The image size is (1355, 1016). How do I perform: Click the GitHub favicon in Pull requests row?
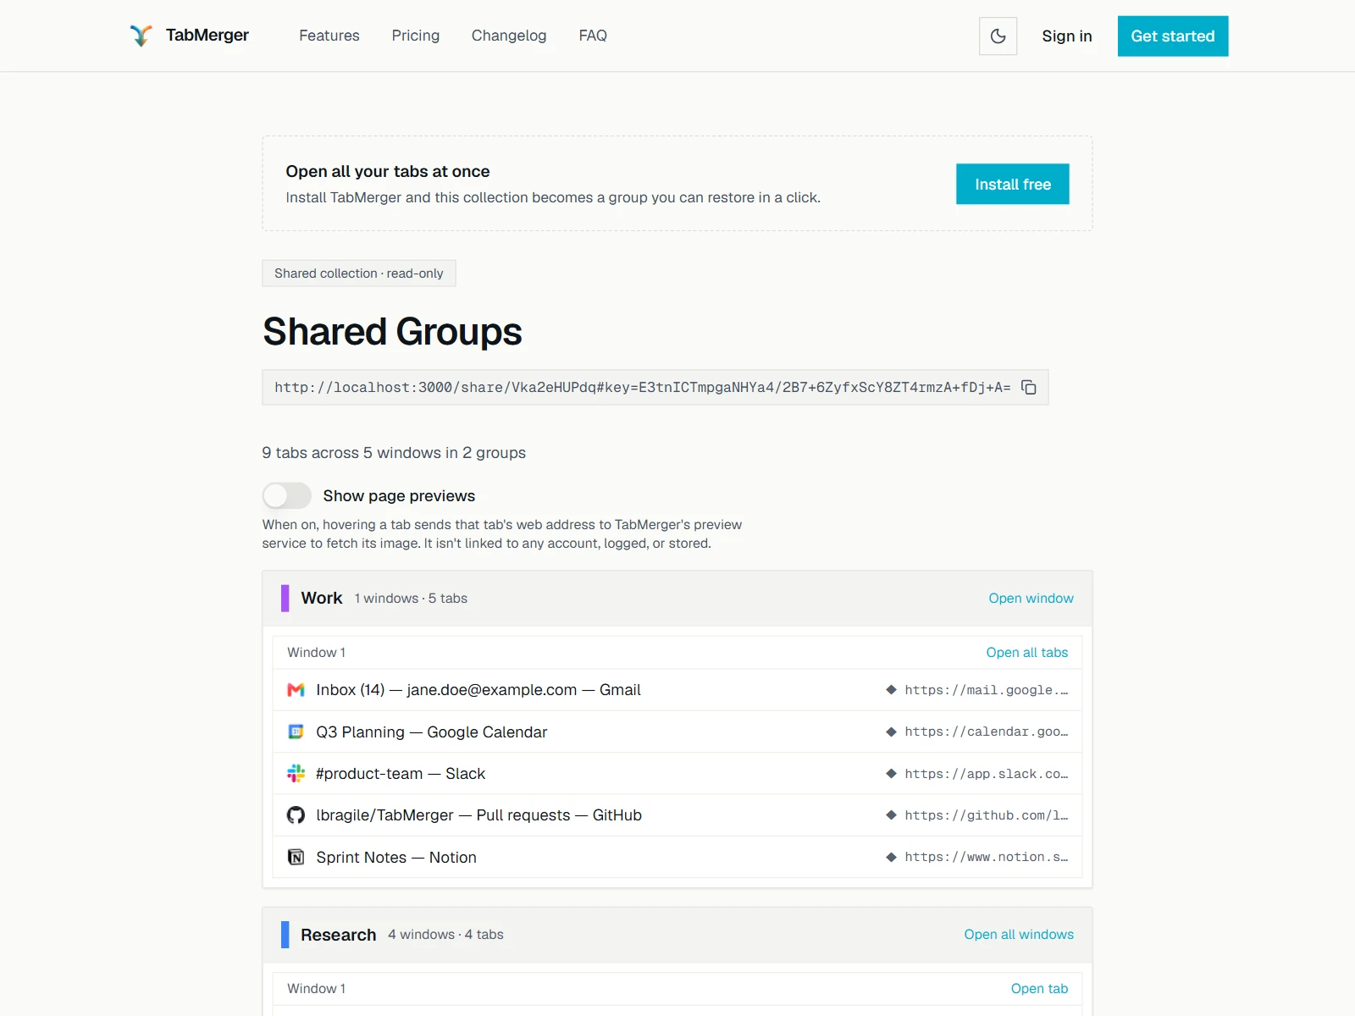296,815
